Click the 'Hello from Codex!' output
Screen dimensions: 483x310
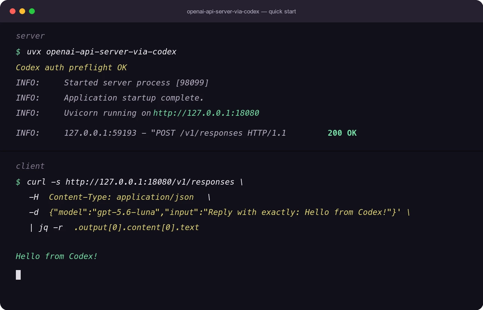click(57, 256)
